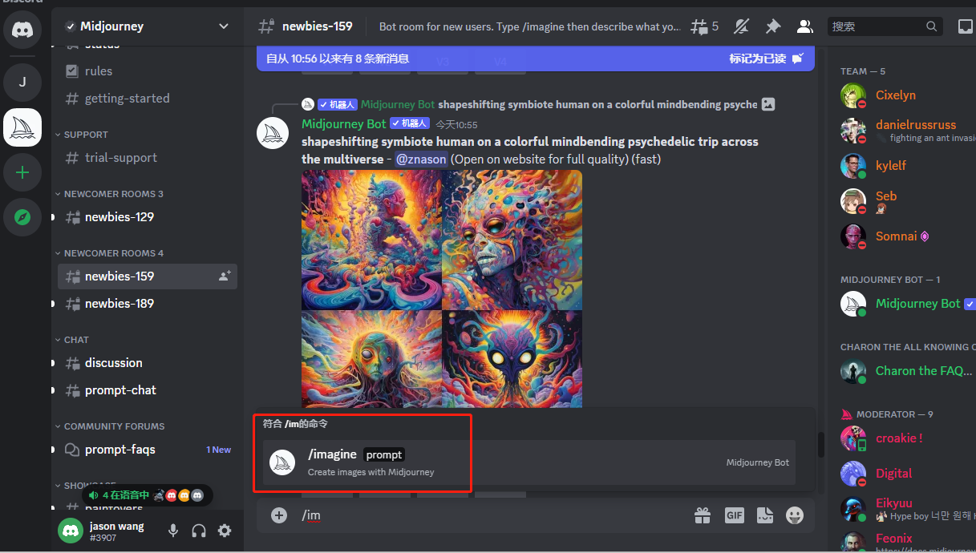Select the Midjourney sailboat server icon
976x553 pixels.
(x=22, y=127)
